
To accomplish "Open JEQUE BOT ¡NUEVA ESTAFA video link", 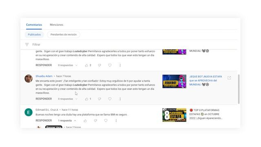I will 206,80.
